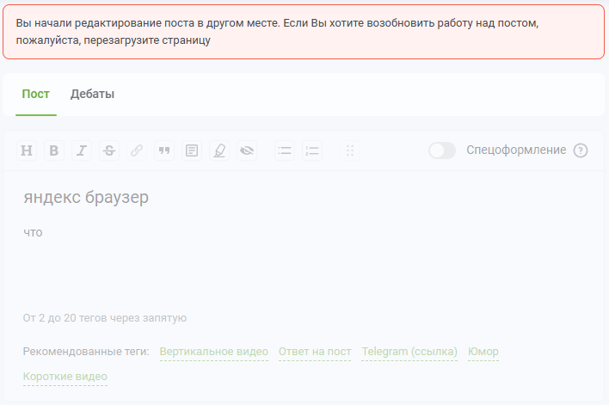Add recommended tag Ответ на пост
The height and width of the screenshot is (405, 609).
pyautogui.click(x=315, y=352)
